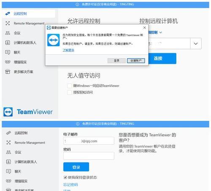
Task: Click the 允许远程控制 heading
Action: (x=84, y=21)
